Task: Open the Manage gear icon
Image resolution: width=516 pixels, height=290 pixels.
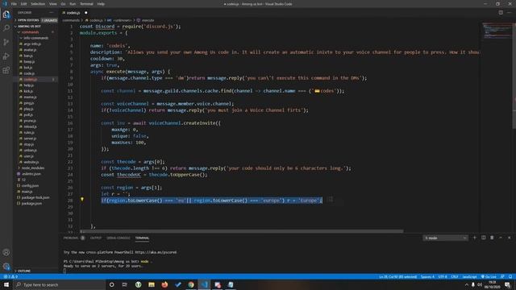Action: coord(6,266)
